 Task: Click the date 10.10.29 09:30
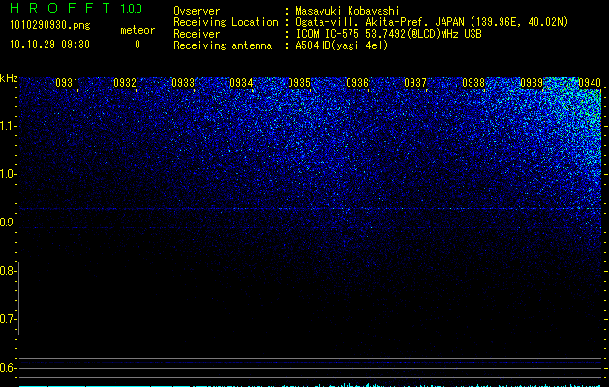click(x=49, y=45)
